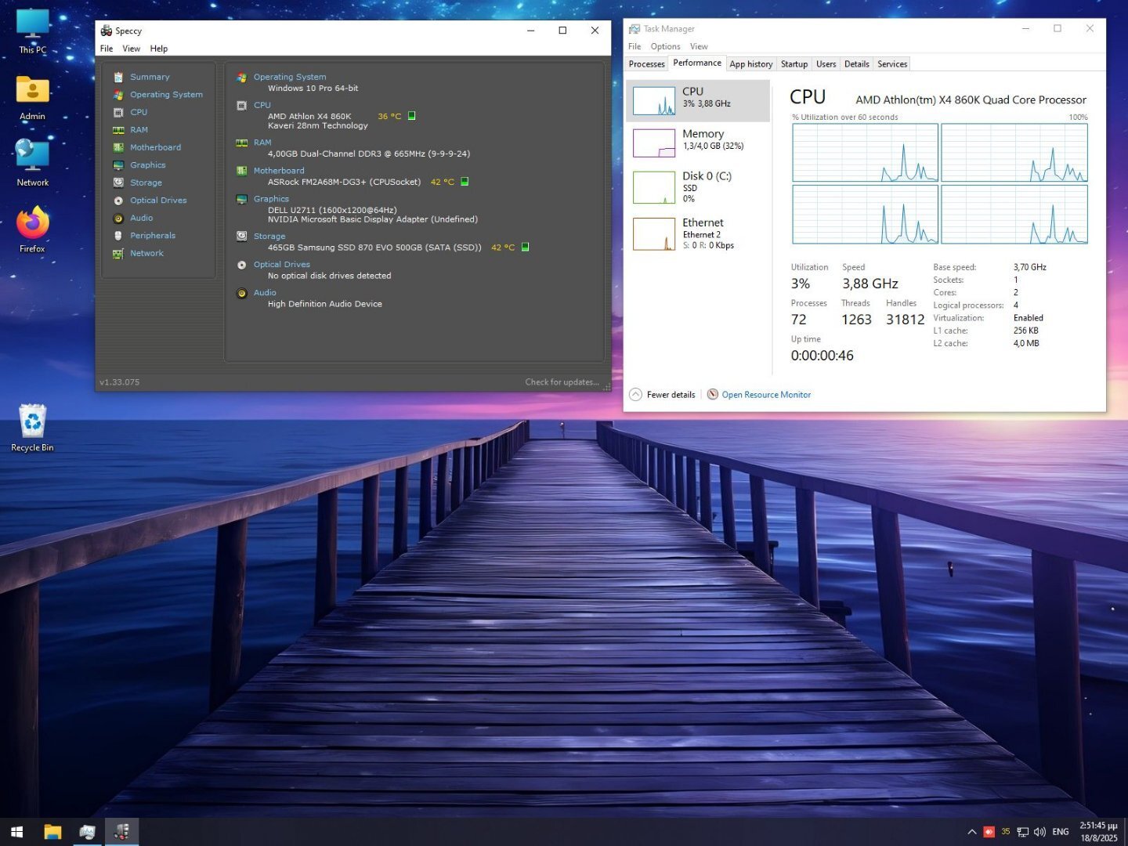Screen dimensions: 1128x846
Task: Open Speccy File menu
Action: click(x=107, y=49)
